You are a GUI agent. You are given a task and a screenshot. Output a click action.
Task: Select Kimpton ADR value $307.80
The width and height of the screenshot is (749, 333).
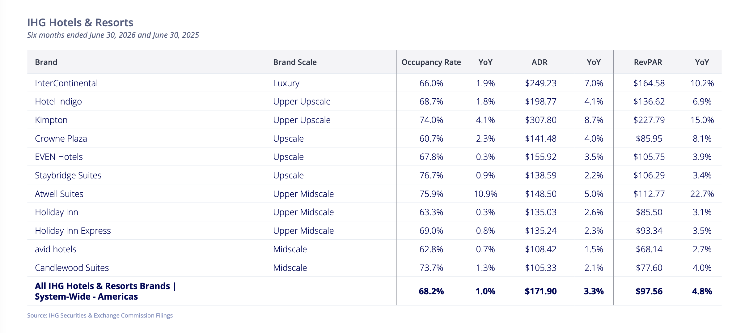(x=541, y=120)
